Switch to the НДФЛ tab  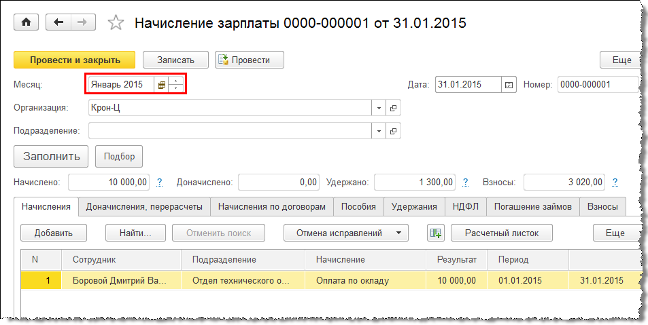click(x=465, y=207)
